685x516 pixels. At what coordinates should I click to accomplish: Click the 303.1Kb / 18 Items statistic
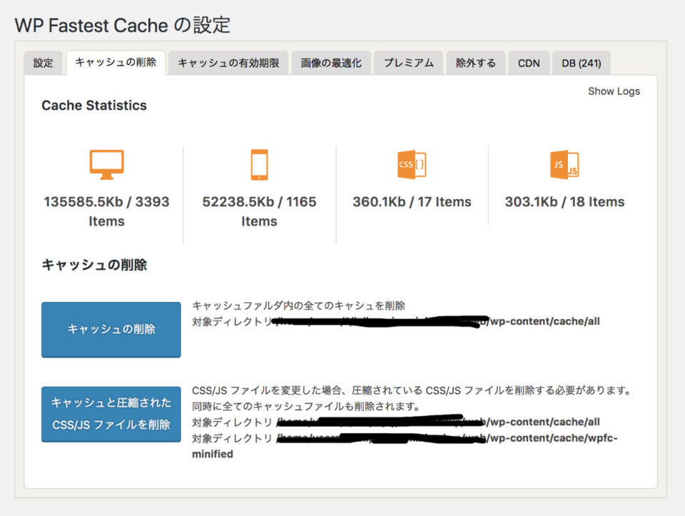tap(565, 202)
